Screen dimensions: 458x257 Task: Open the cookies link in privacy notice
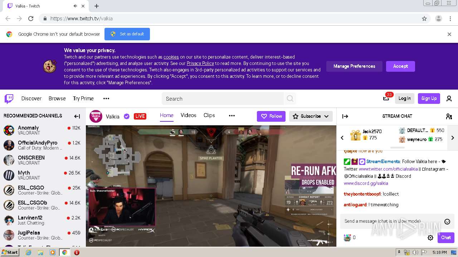171,57
